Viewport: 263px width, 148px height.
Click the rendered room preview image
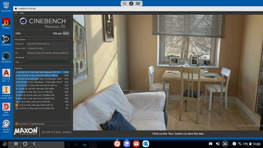tap(168, 72)
